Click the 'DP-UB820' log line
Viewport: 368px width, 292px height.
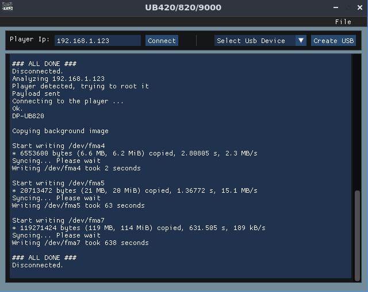(28, 116)
